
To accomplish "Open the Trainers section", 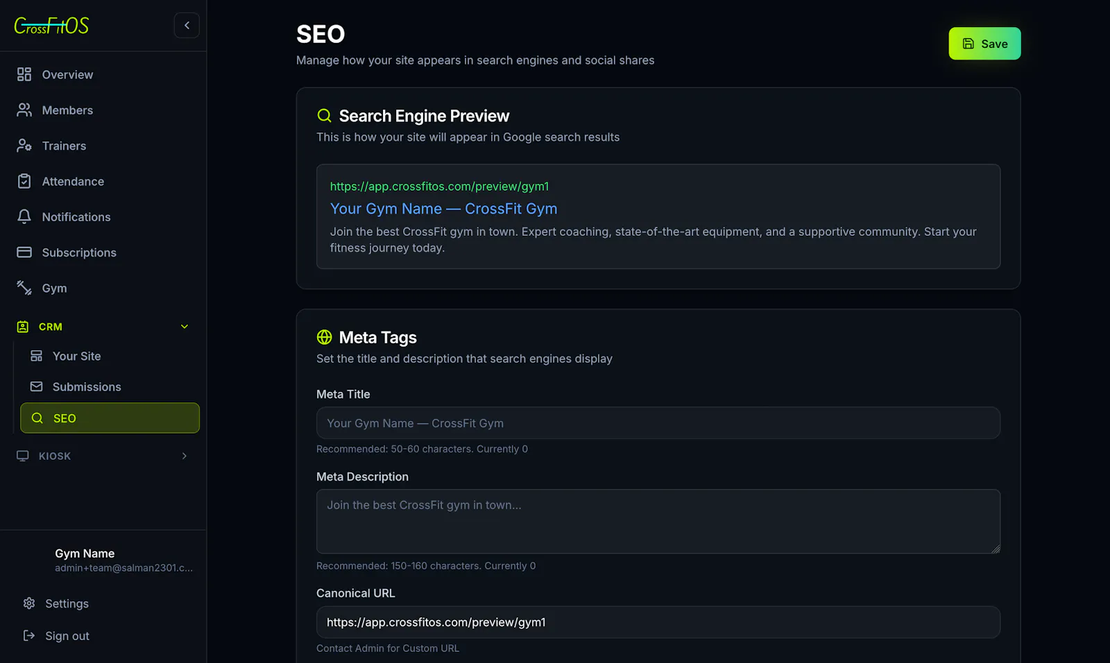I will (103, 146).
